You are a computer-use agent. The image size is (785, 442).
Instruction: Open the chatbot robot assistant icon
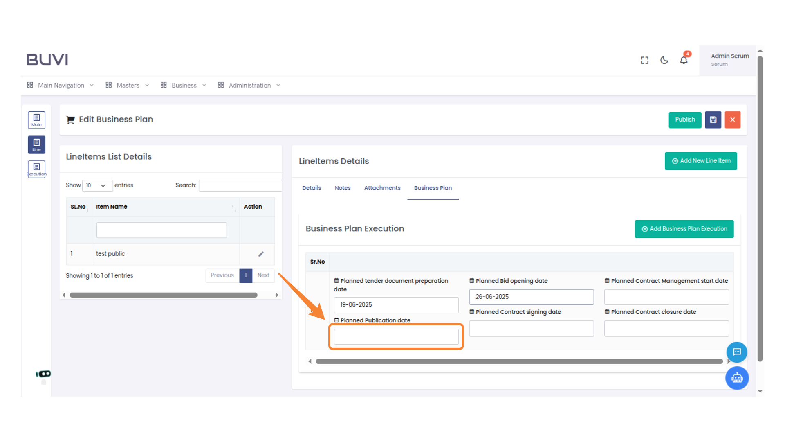tap(737, 378)
